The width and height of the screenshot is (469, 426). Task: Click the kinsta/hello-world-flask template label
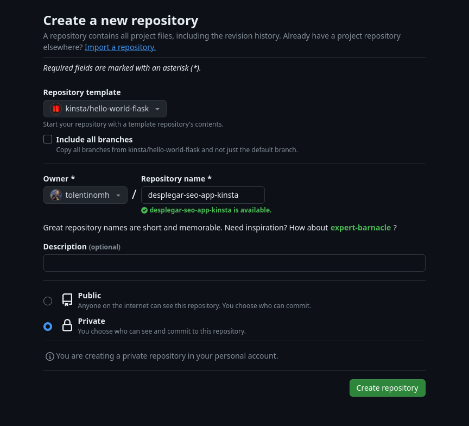(107, 109)
